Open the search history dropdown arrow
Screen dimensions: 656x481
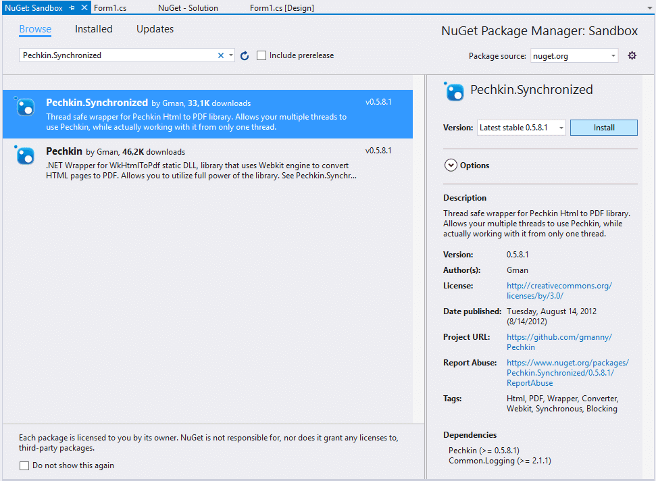(x=231, y=55)
